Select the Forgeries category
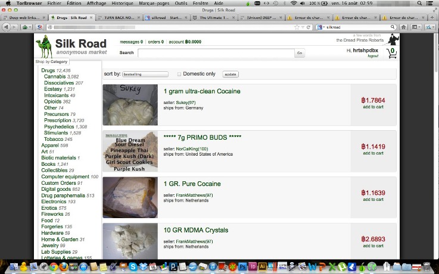This screenshot has width=439, height=274. [x=52, y=226]
